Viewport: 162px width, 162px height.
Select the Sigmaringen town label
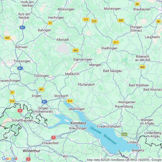click(x=83, y=60)
